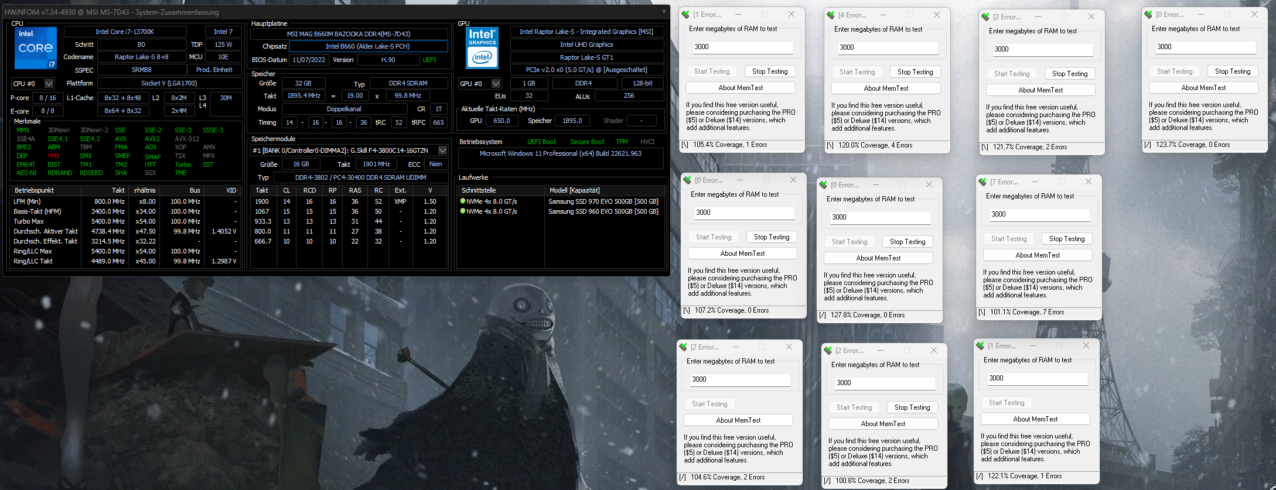This screenshot has width=1276, height=490.
Task: Focus RAM megabytes field in 105.4% Coverage window
Action: coord(743,47)
